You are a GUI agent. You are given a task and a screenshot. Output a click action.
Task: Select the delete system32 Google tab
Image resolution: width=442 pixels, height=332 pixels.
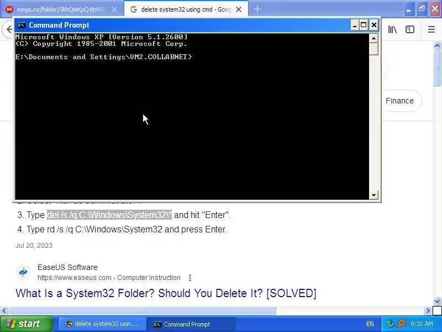point(186,9)
